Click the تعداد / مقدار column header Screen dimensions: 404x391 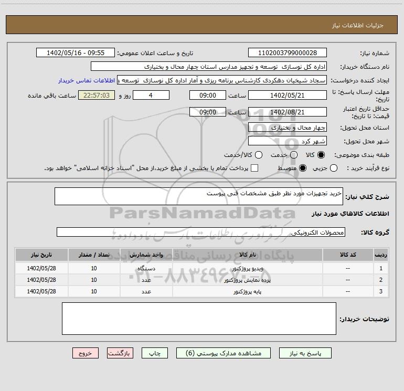pyautogui.click(x=94, y=255)
